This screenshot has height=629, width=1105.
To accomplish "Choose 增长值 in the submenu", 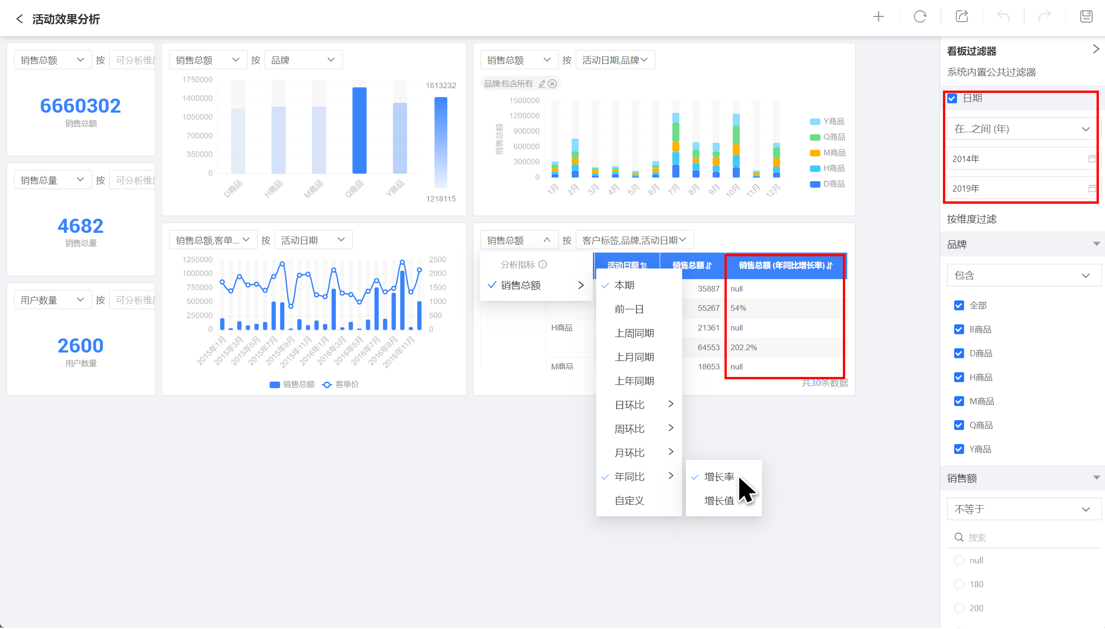I will coord(719,501).
